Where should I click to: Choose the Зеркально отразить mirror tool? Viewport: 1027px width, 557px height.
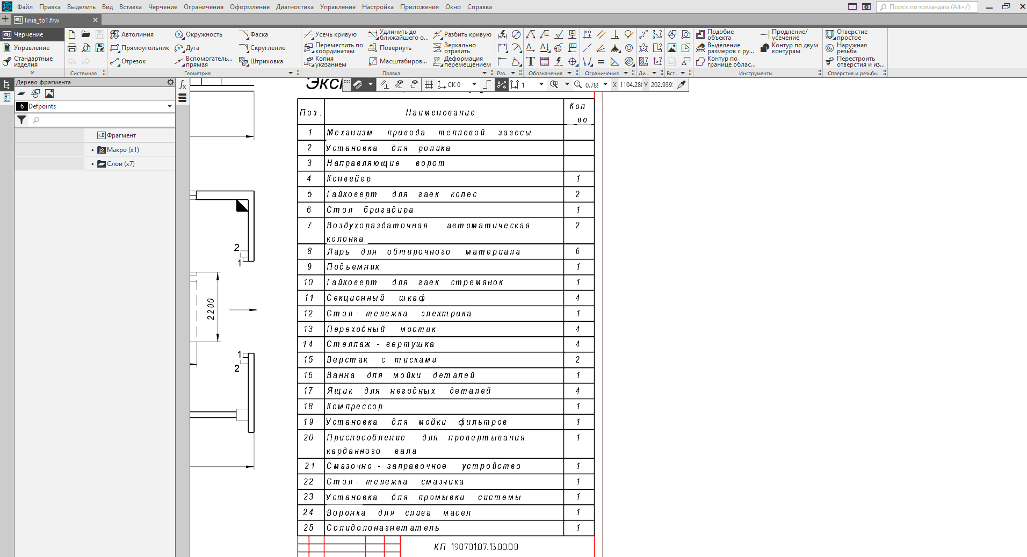[455, 48]
